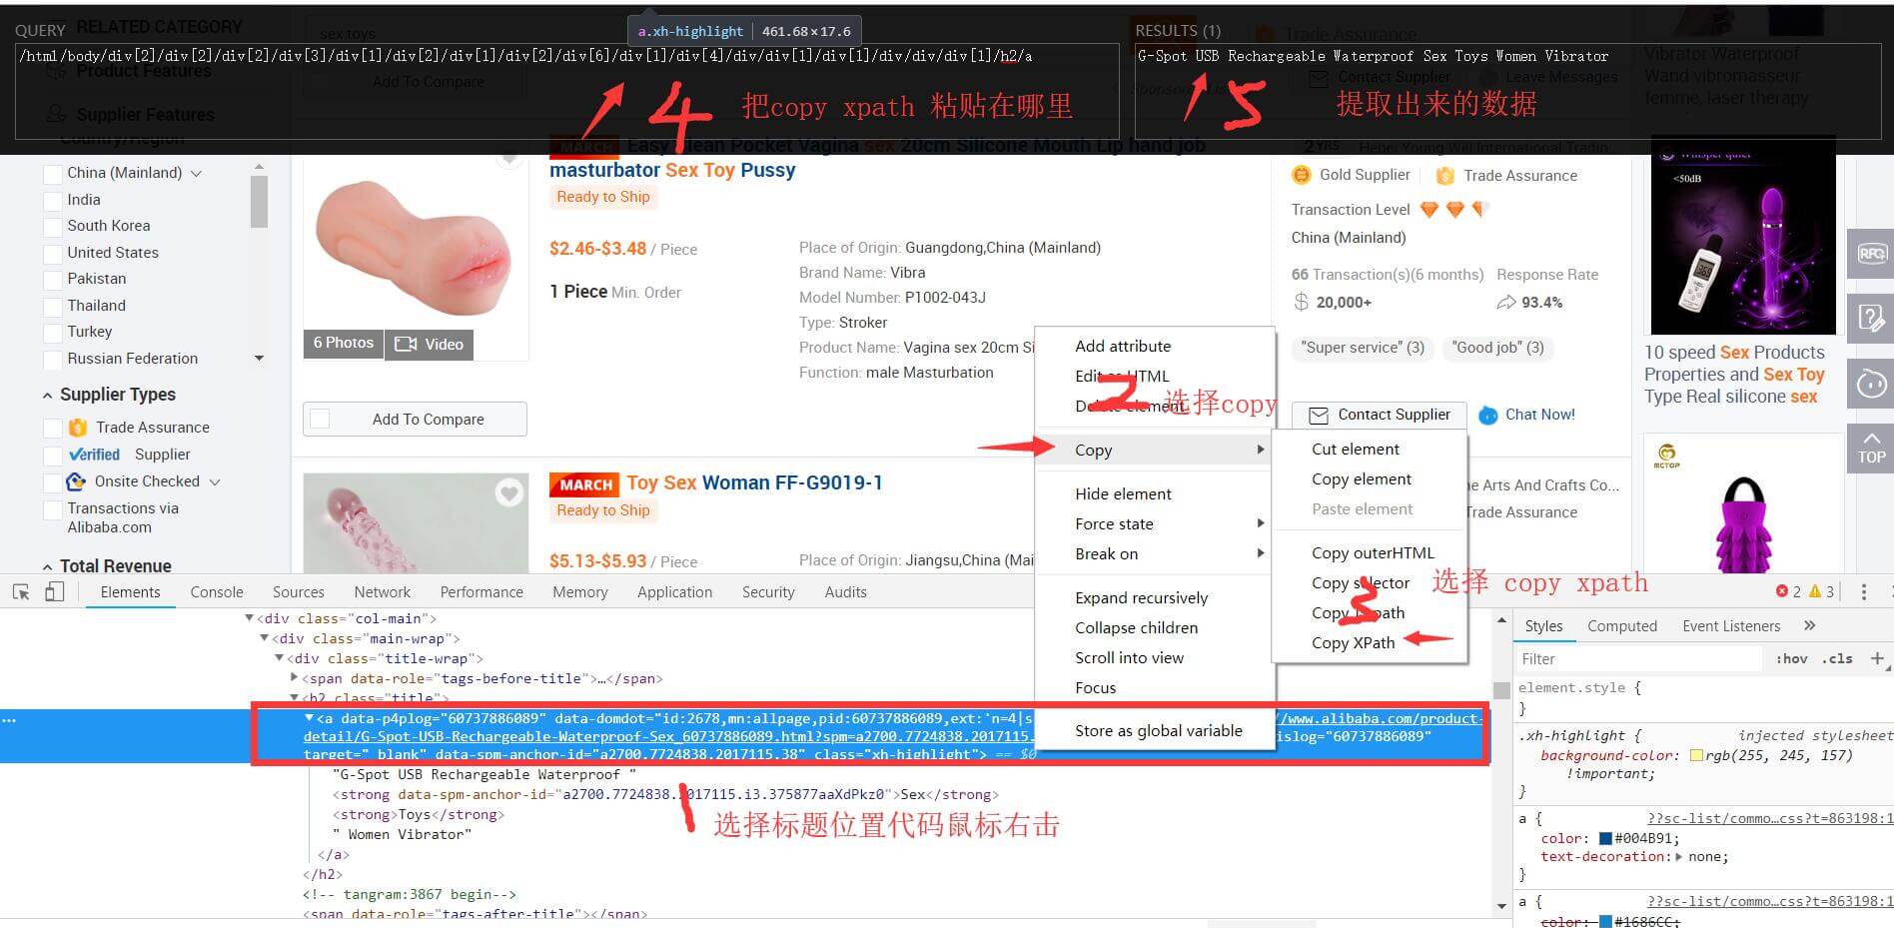Check the India country checkbox

53,200
